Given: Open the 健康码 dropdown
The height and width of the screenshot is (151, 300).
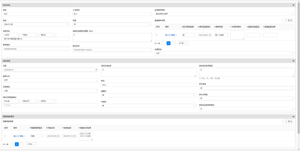Looking at the screenshot, I should pos(149,95).
